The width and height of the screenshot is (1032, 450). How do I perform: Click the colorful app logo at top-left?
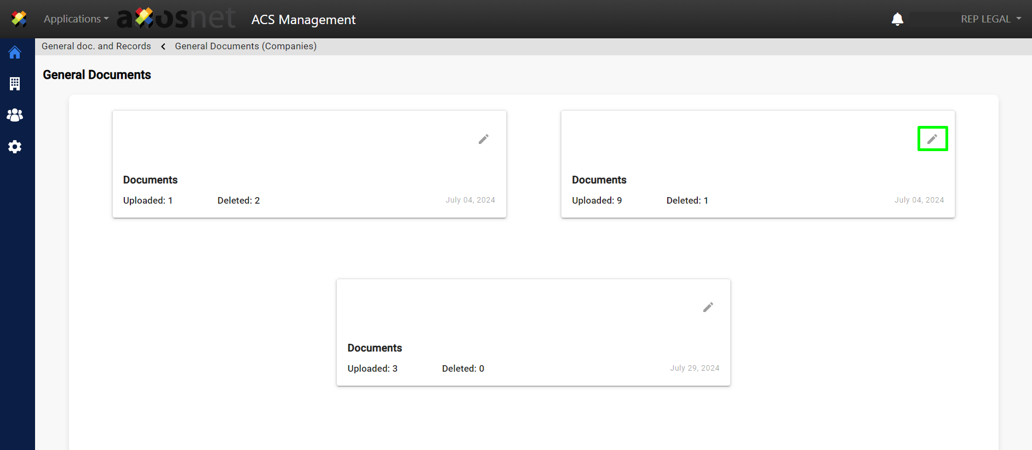pyautogui.click(x=19, y=19)
